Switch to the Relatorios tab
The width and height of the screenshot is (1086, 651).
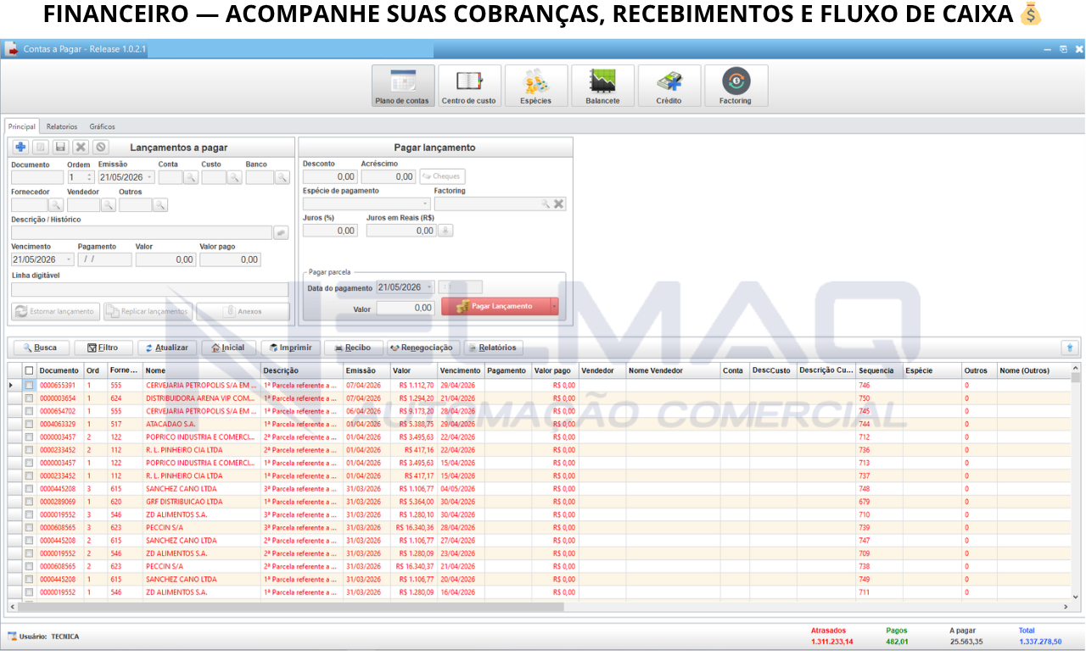click(62, 126)
